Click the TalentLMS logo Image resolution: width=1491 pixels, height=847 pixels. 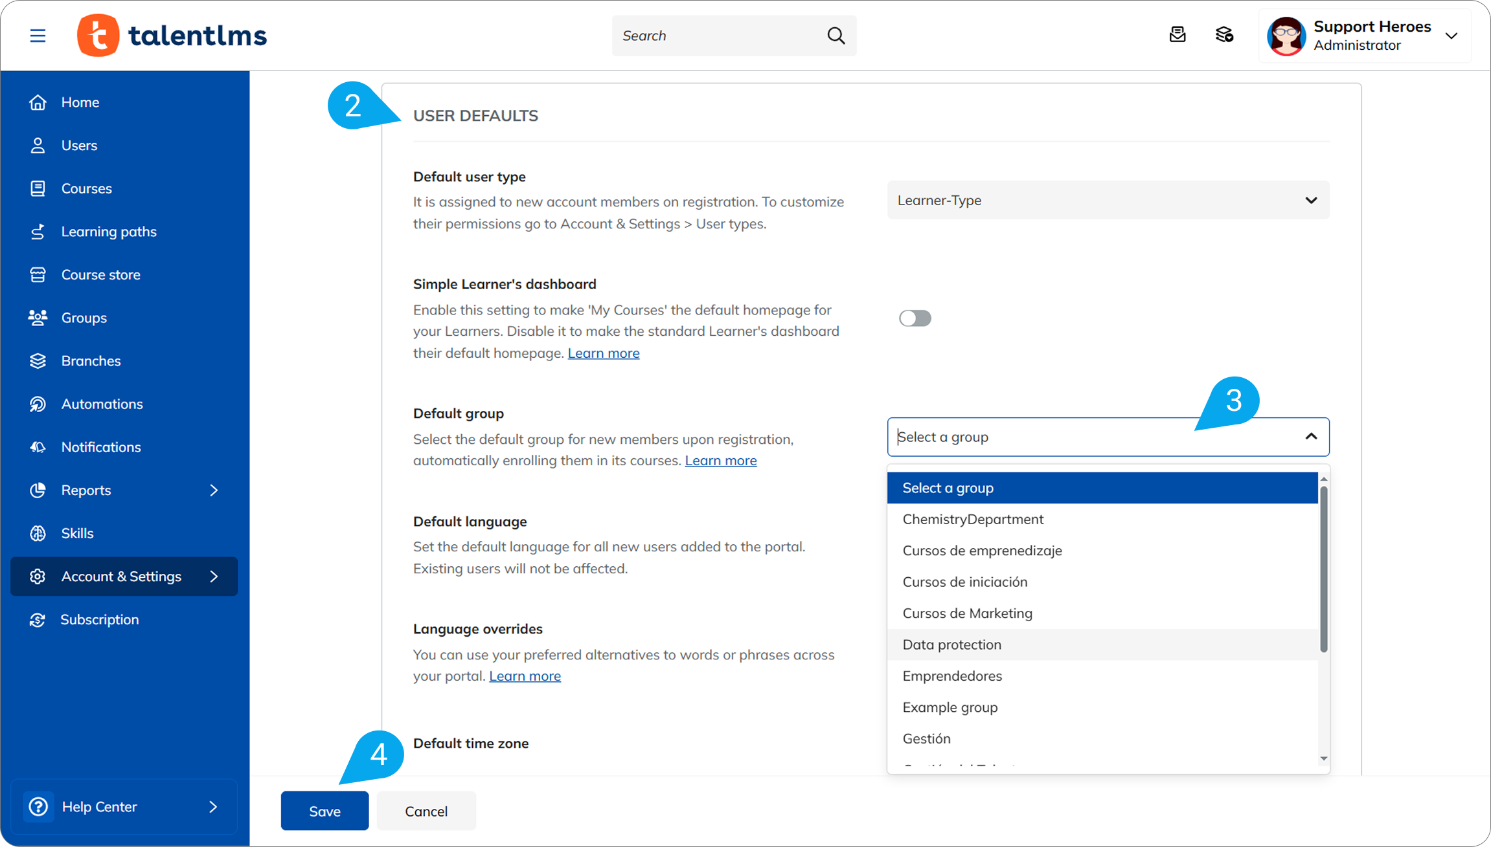[x=172, y=36]
